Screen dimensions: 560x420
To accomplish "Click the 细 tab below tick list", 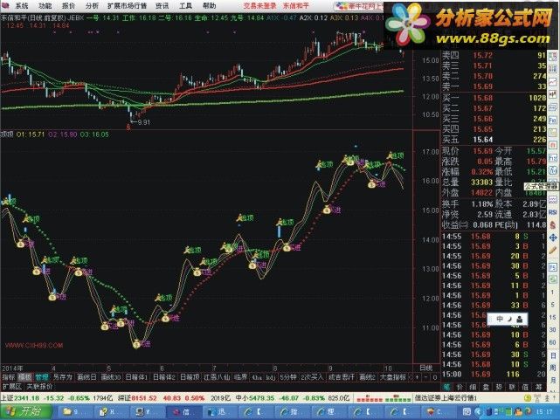I will pos(473,387).
